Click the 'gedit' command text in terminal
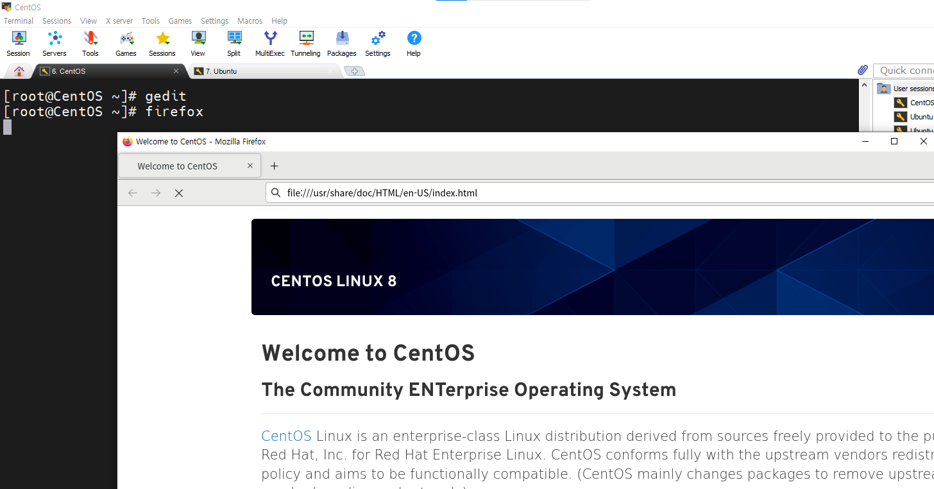This screenshot has width=934, height=489. point(166,96)
